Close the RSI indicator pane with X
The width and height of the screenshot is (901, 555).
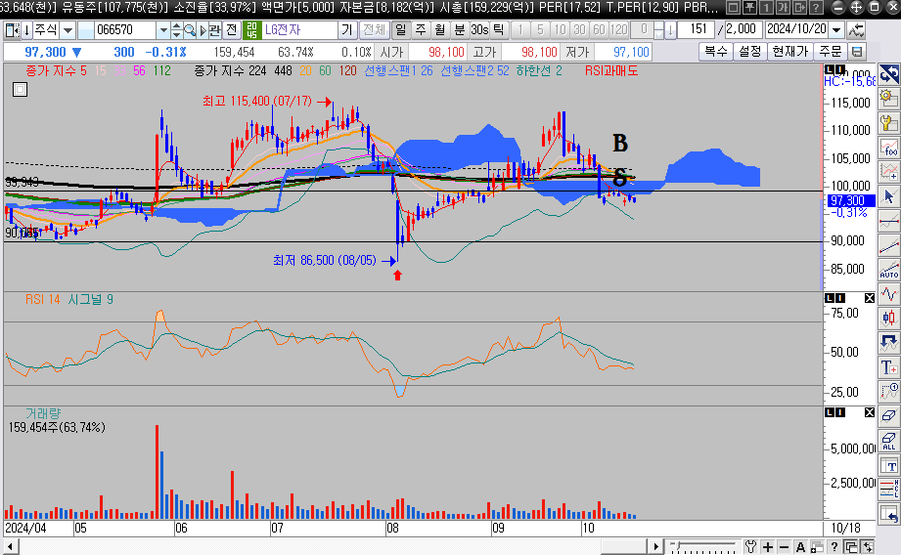point(870,298)
